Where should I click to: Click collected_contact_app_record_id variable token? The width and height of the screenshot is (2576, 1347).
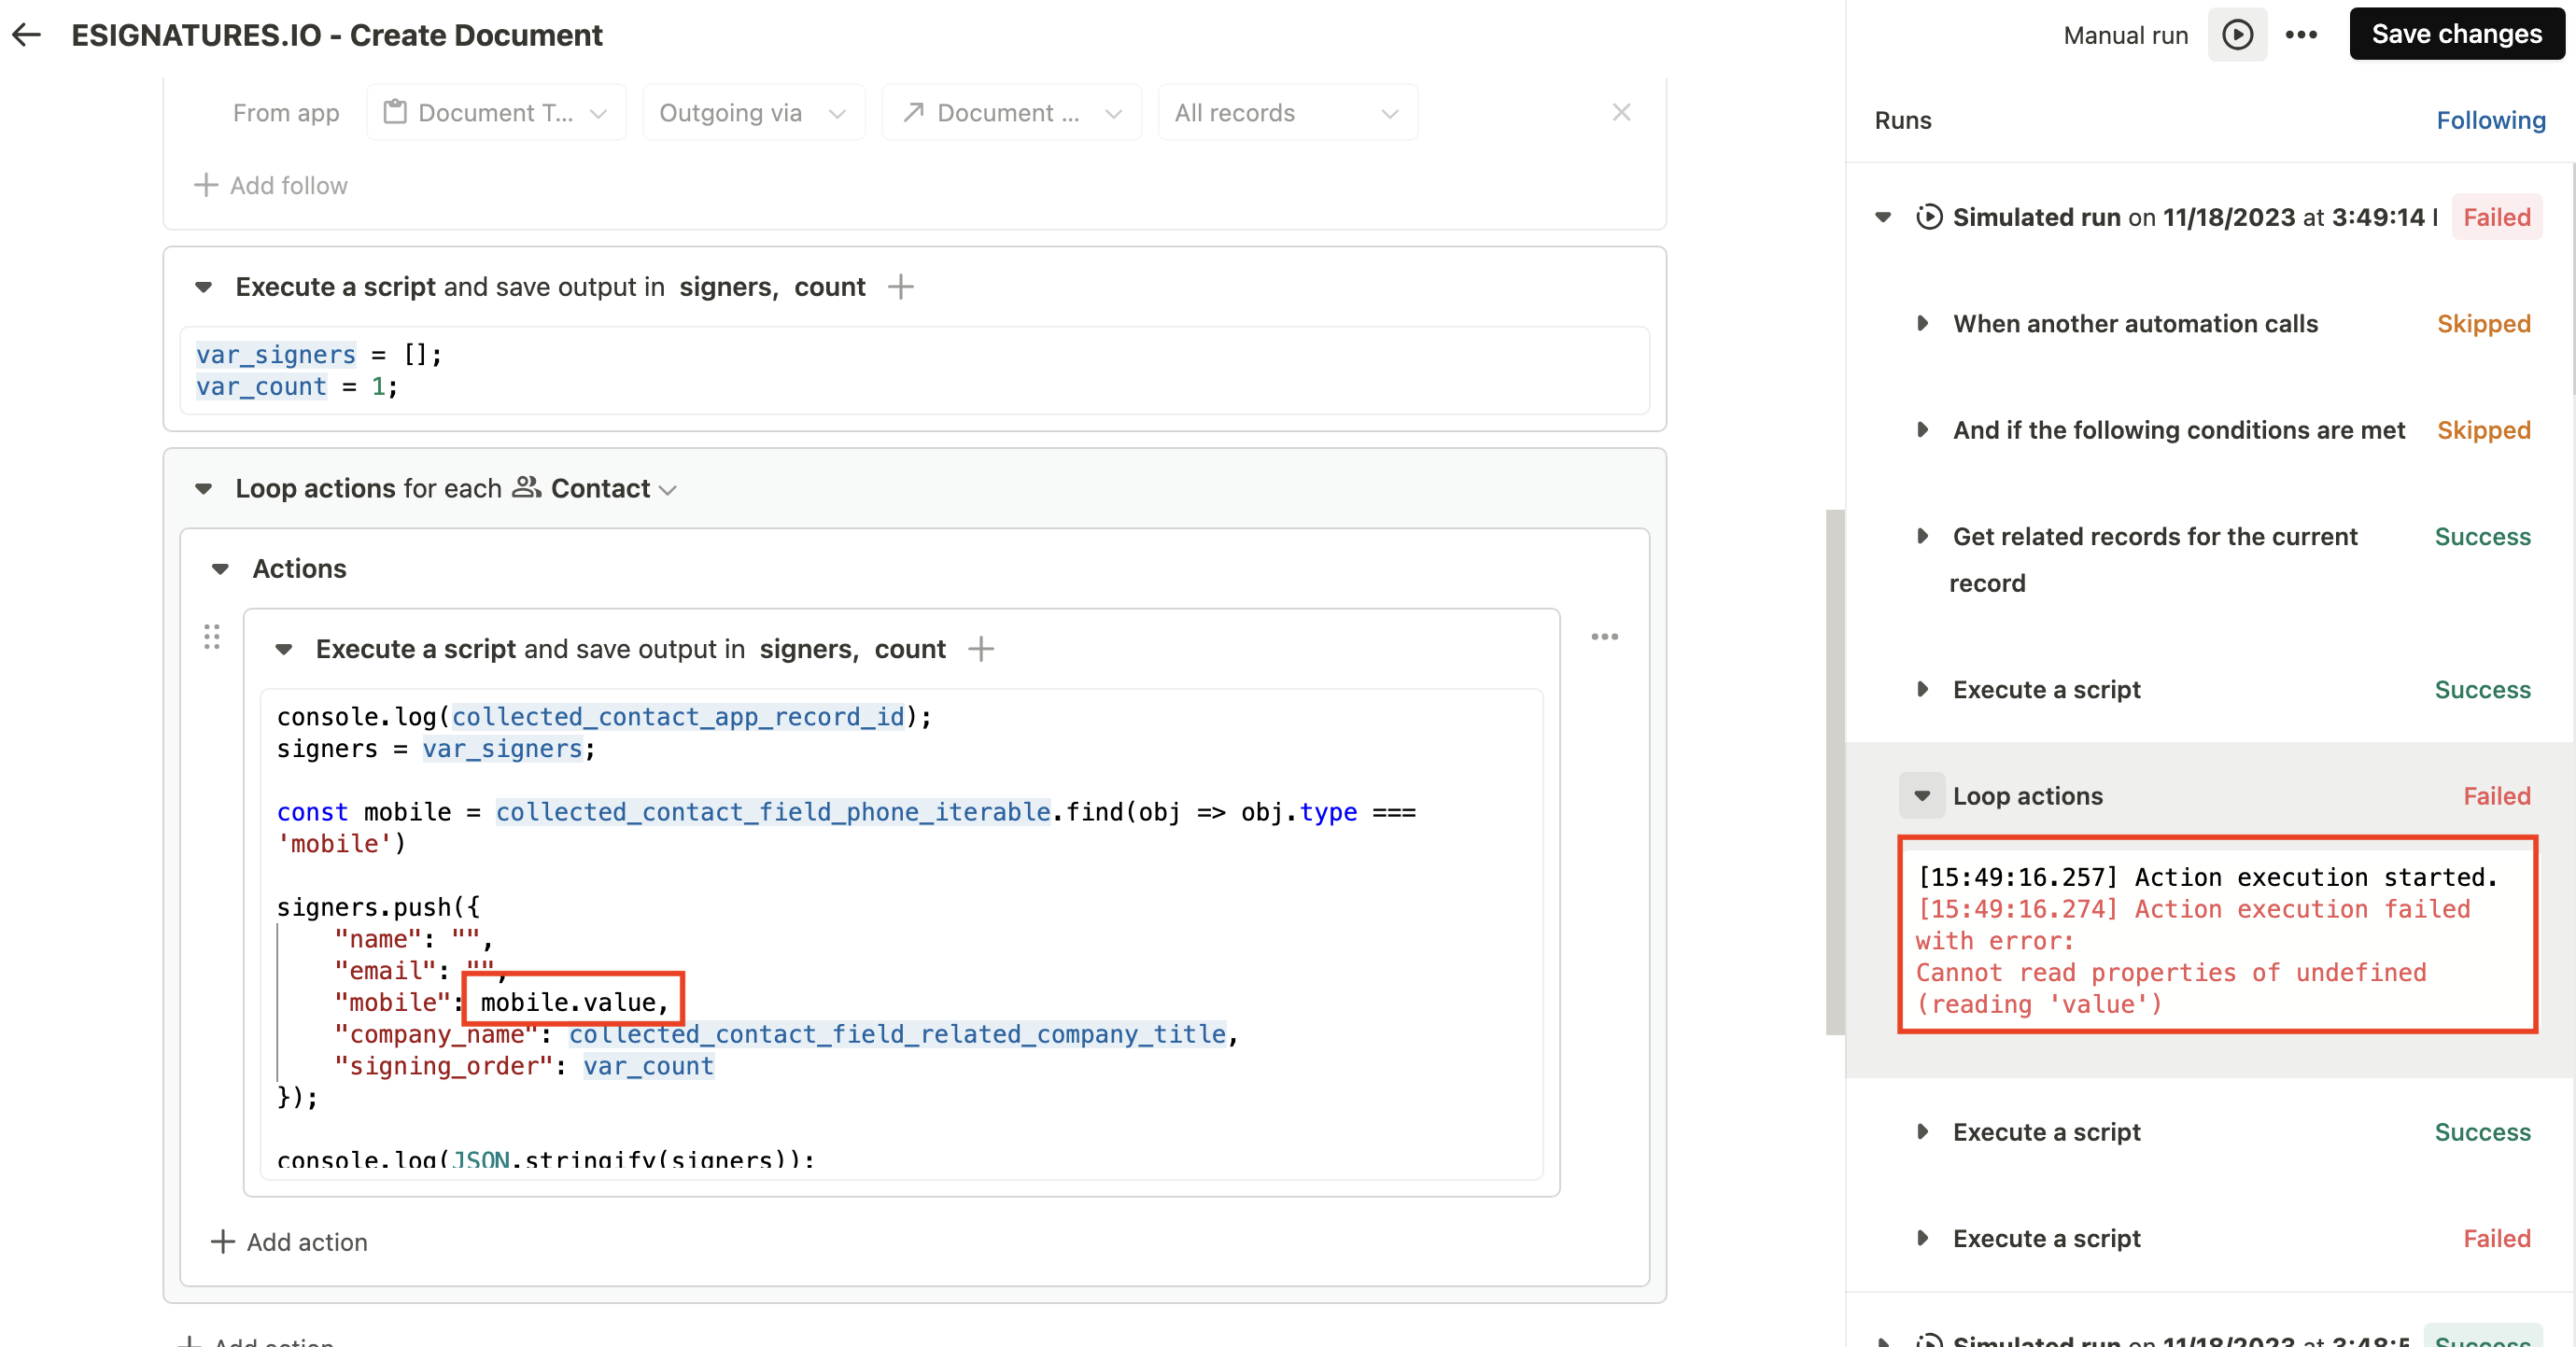click(x=678, y=717)
